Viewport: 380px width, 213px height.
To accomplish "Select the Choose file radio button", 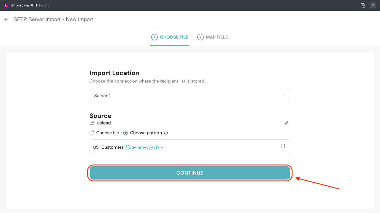I will pyautogui.click(x=92, y=133).
